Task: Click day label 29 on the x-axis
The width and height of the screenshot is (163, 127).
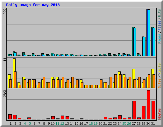Action: click(143, 124)
